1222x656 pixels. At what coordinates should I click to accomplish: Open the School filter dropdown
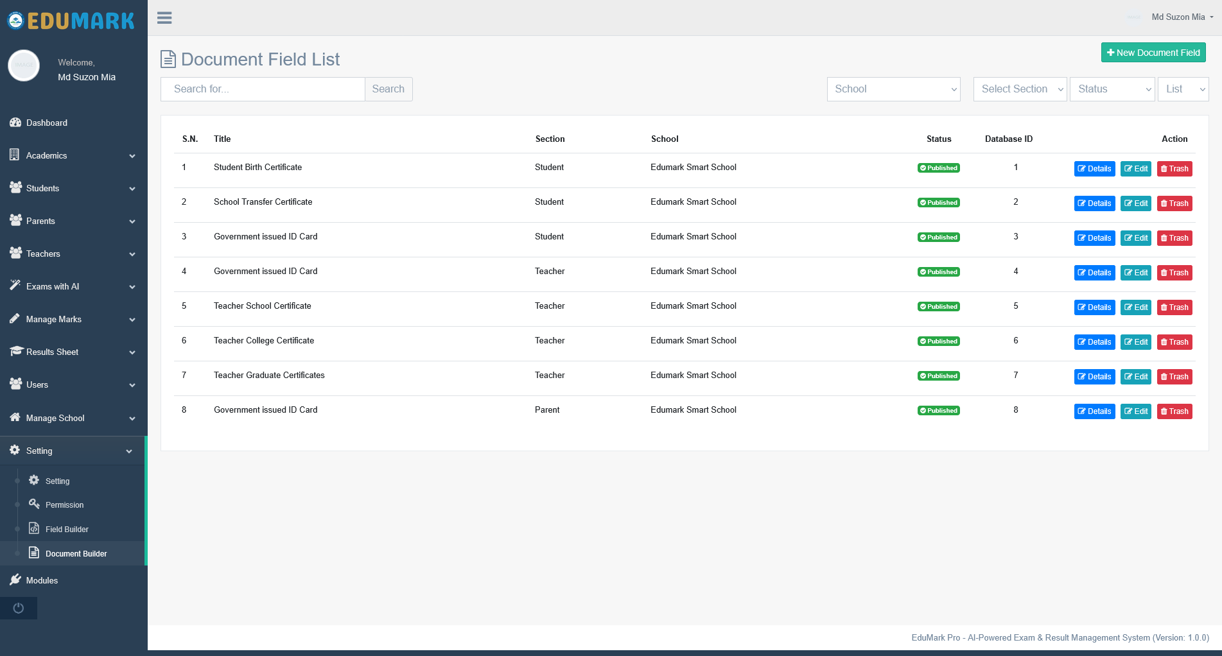[x=893, y=89]
